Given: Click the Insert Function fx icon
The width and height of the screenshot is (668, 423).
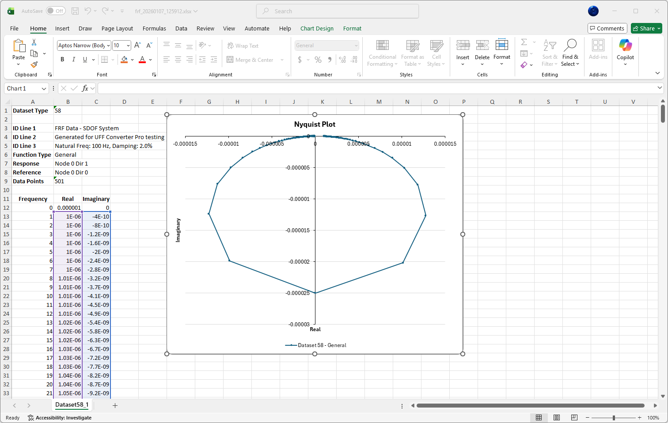Looking at the screenshot, I should [x=85, y=89].
